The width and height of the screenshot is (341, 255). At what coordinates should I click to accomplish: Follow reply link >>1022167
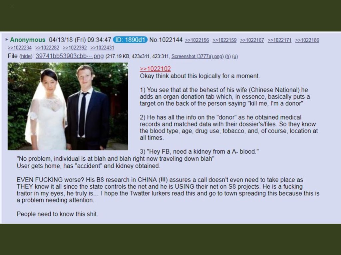coord(252,40)
